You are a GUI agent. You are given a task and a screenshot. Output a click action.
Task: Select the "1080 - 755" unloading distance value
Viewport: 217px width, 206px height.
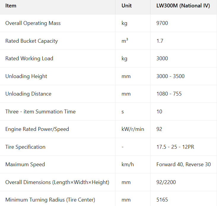(169, 94)
